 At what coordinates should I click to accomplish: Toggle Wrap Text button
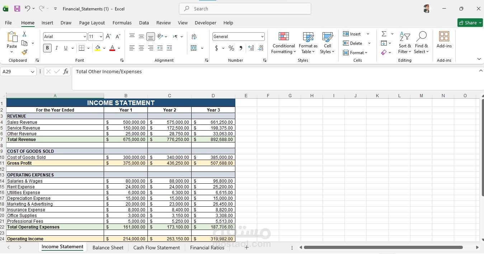pos(194,37)
